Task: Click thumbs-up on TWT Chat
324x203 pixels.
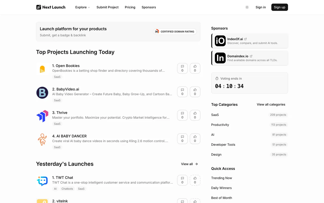Action: (195, 180)
